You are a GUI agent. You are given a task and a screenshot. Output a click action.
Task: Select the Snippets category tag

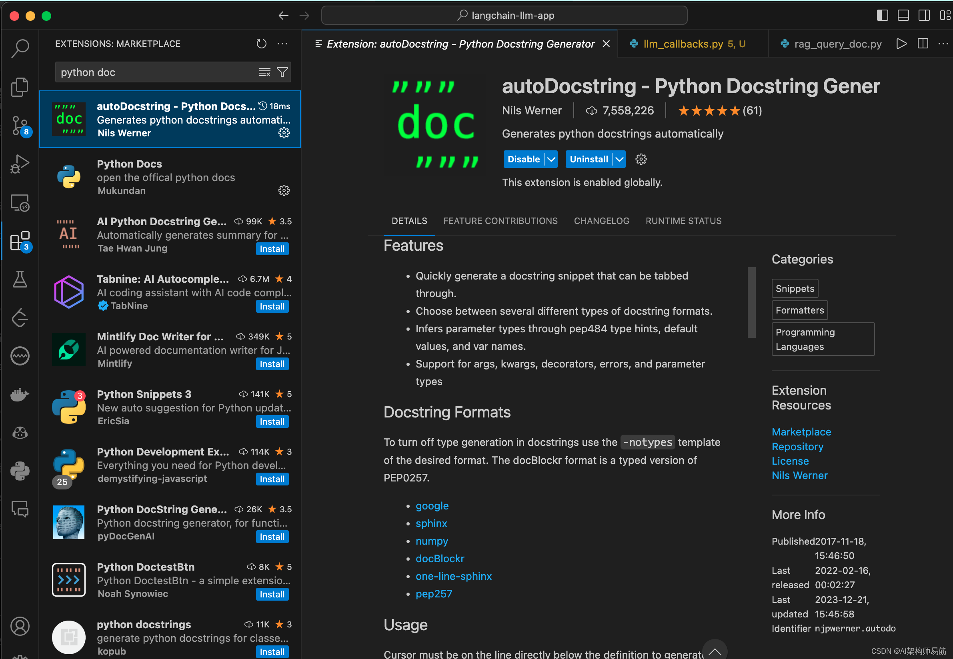tap(795, 289)
